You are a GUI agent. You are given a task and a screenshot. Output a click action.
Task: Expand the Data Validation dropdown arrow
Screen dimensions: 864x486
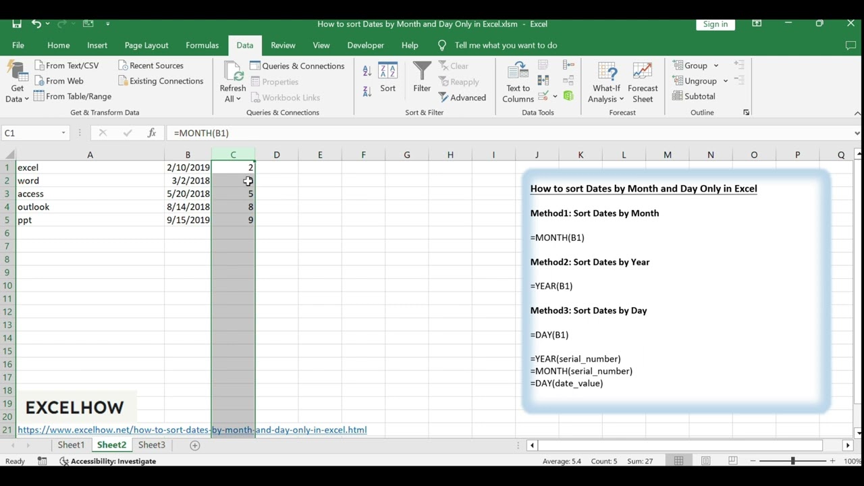[x=555, y=97]
